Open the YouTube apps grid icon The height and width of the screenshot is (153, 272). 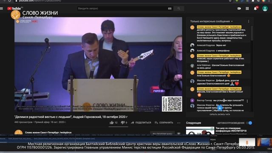[247, 8]
